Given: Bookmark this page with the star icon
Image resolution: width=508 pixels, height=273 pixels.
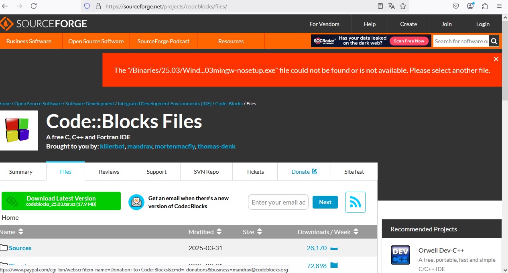Looking at the screenshot, I should [x=403, y=6].
